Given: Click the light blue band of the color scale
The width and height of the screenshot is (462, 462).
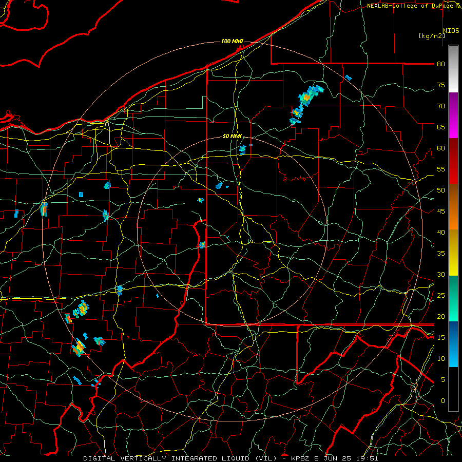Looking at the screenshot, I should (453, 344).
